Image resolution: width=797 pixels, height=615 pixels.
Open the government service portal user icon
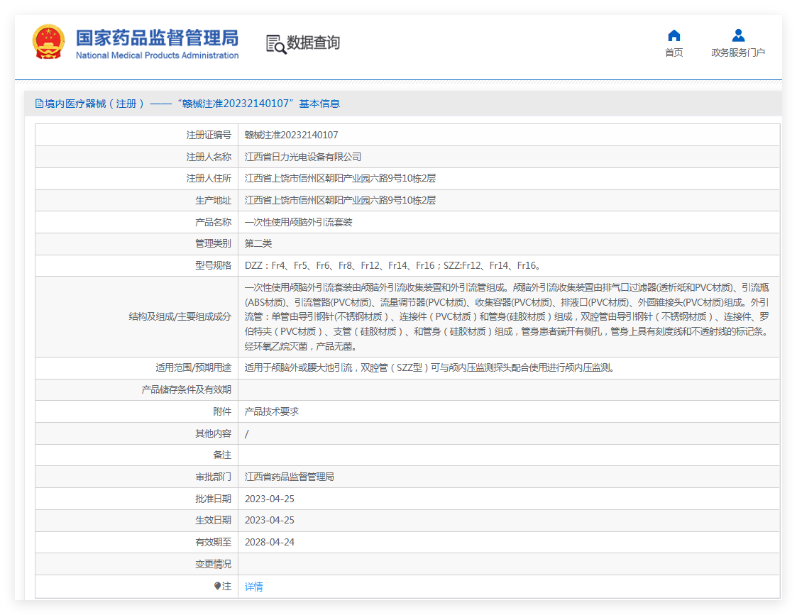(738, 35)
